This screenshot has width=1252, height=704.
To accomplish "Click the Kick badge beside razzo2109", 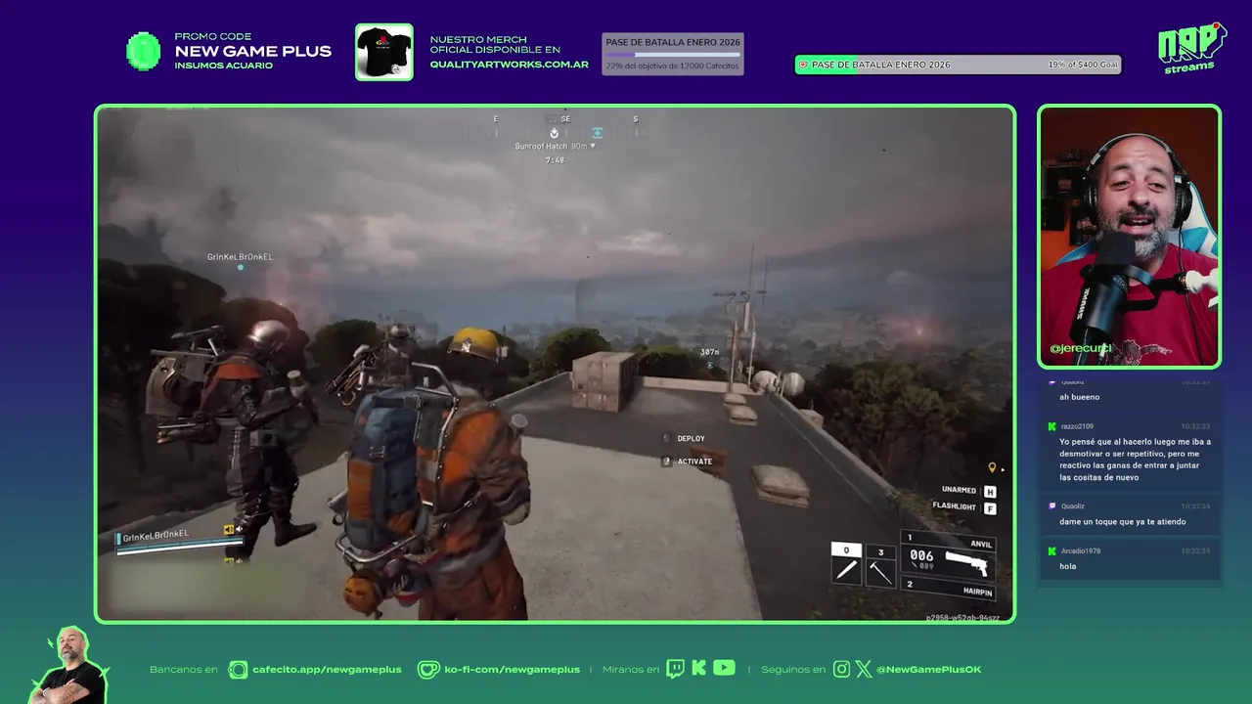I will click(x=1052, y=426).
